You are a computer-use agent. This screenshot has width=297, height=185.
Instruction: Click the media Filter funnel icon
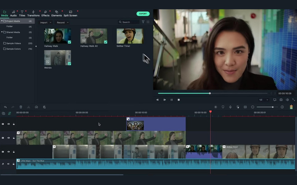[x=143, y=22]
